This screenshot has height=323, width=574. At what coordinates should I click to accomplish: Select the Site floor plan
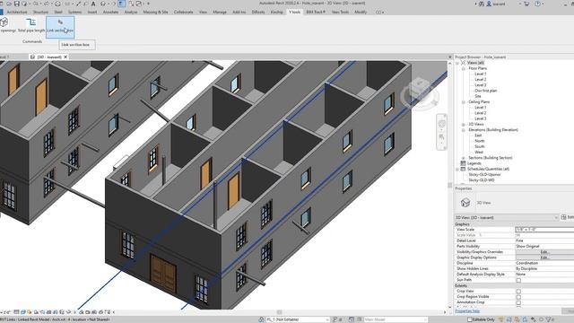[x=478, y=96]
